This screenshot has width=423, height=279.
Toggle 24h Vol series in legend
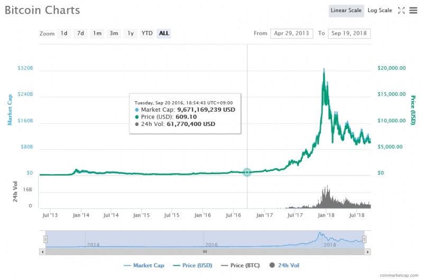click(x=284, y=265)
